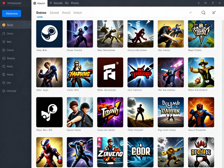Click the icon to the right of the magnifier
The image size is (224, 168).
[x=214, y=13]
